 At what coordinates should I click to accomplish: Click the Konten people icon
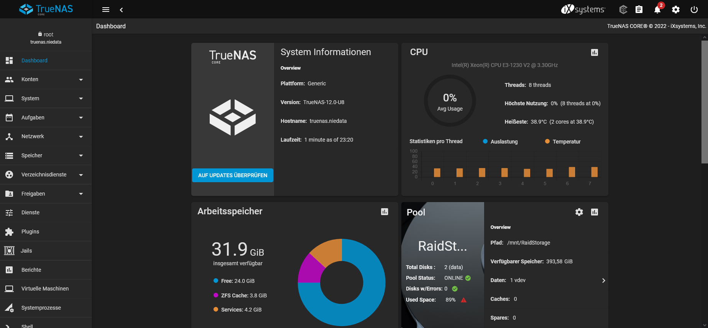click(9, 79)
